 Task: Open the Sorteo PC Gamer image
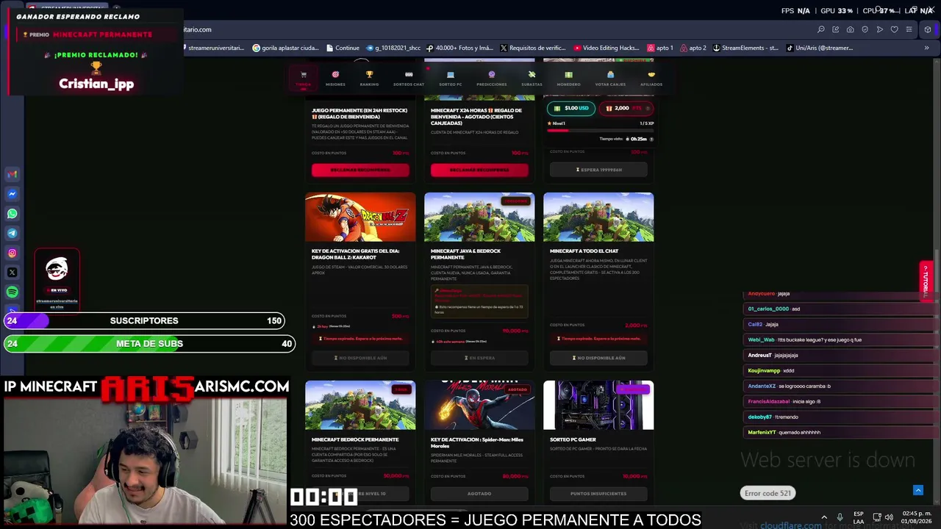point(598,405)
